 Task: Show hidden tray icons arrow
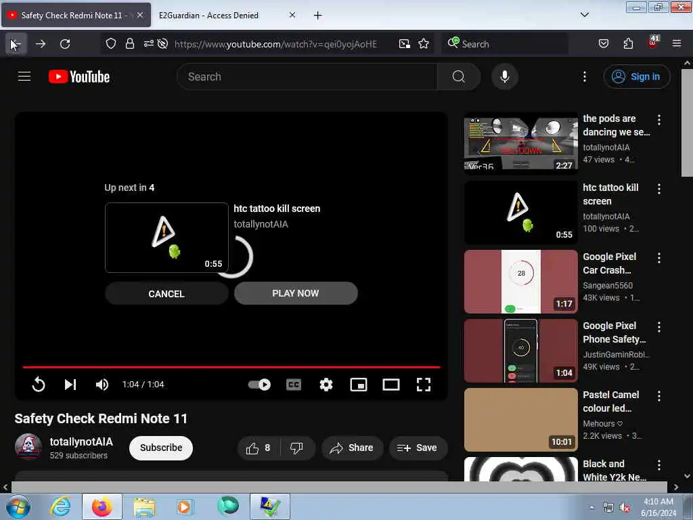pyautogui.click(x=591, y=507)
